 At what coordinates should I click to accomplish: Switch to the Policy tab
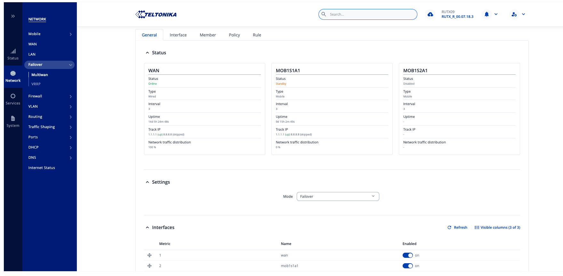coord(234,35)
